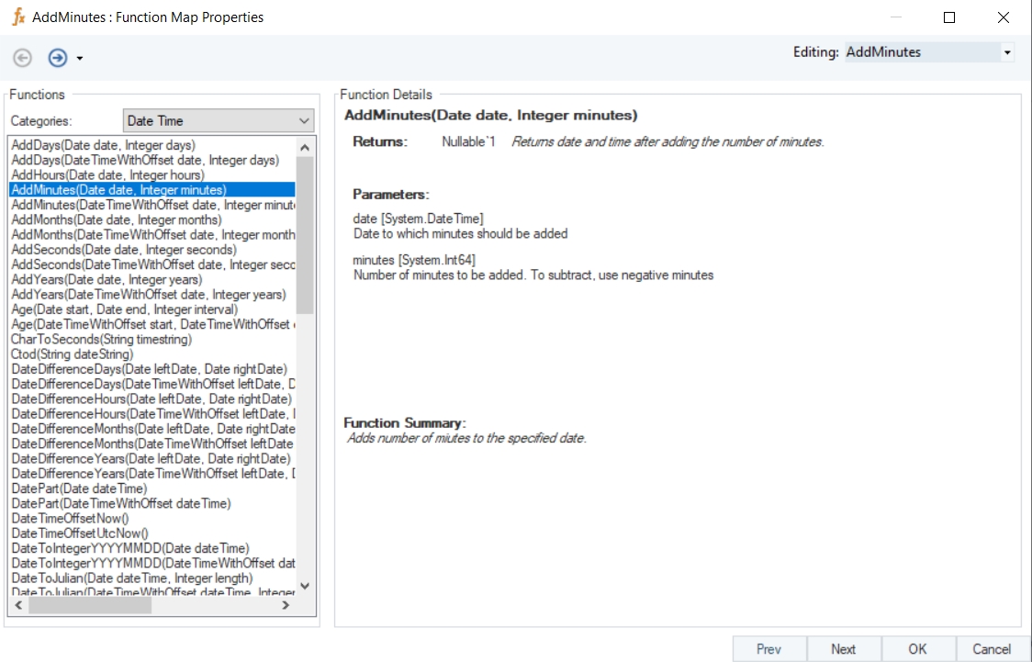The image size is (1032, 662).
Task: Click the fx function icon in title bar
Action: pos(17,17)
